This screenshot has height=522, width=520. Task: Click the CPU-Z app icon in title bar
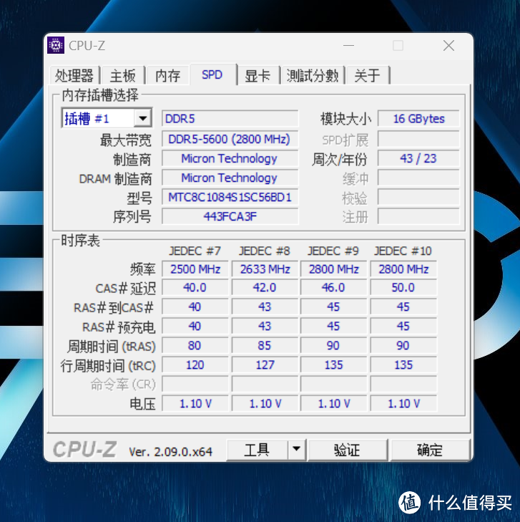(x=56, y=45)
